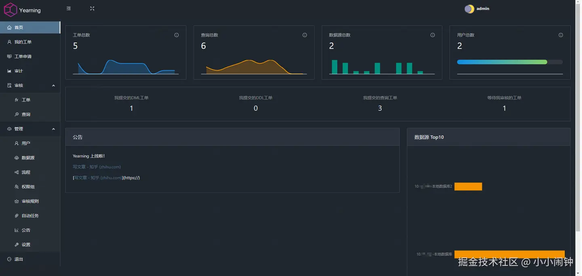
Task: Click the info icon on 用户总数 card
Action: click(x=561, y=35)
